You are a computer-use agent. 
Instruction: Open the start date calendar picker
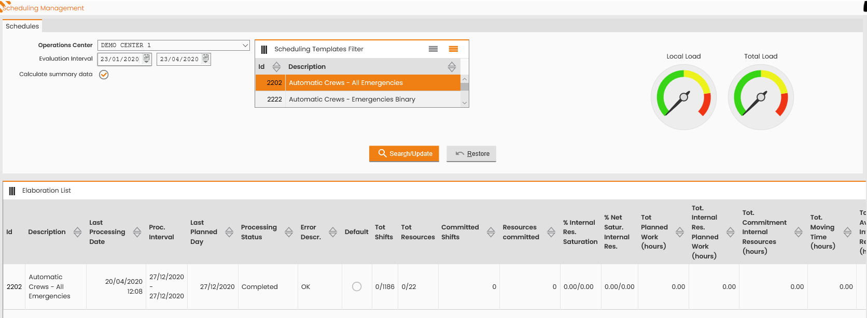[x=147, y=59]
